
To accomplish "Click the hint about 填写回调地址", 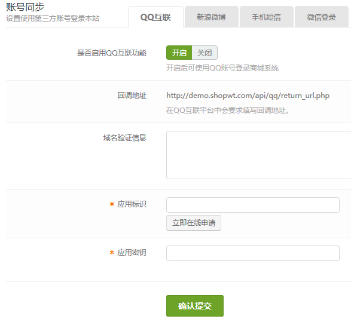I will click(x=227, y=111).
